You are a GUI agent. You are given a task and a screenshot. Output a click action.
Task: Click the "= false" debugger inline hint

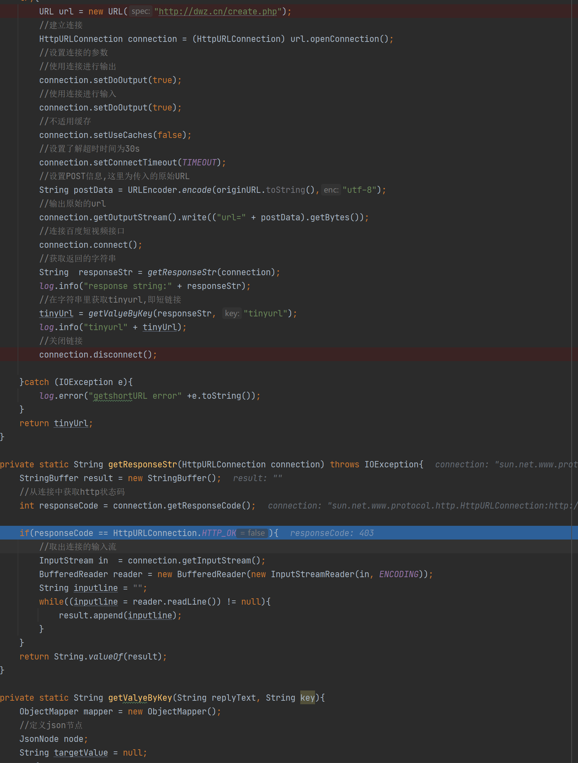click(252, 533)
